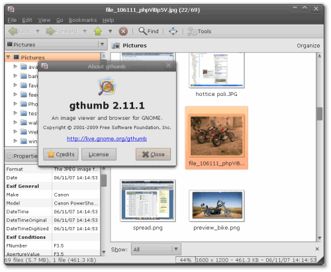Open the Show filter 'All' dropdown
Image resolution: width=331 pixels, height=272 pixels.
pos(156,249)
